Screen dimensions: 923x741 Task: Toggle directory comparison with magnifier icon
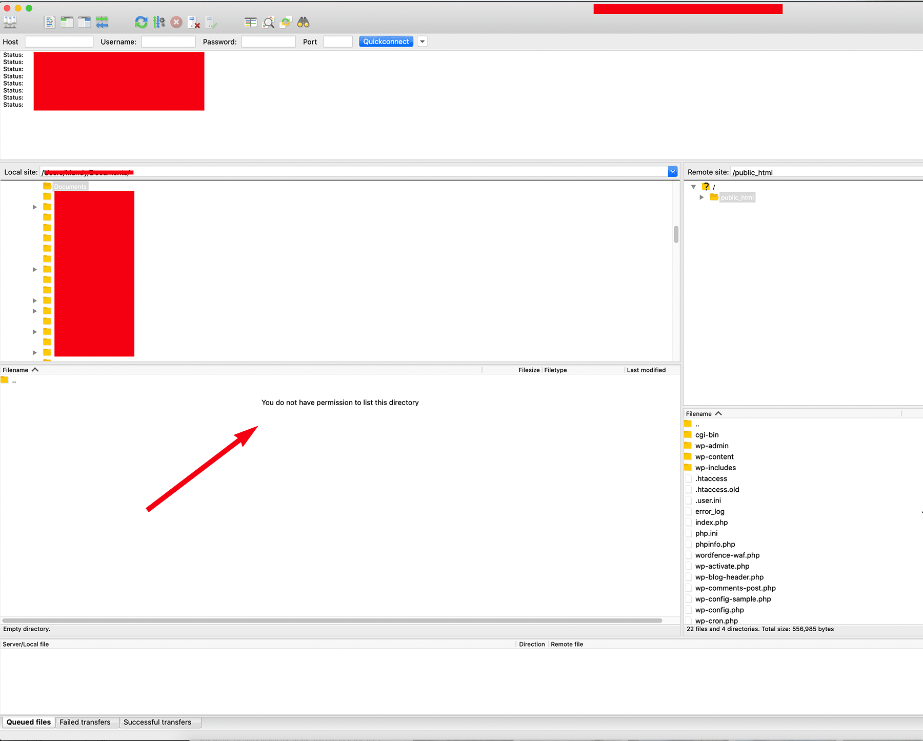click(268, 22)
